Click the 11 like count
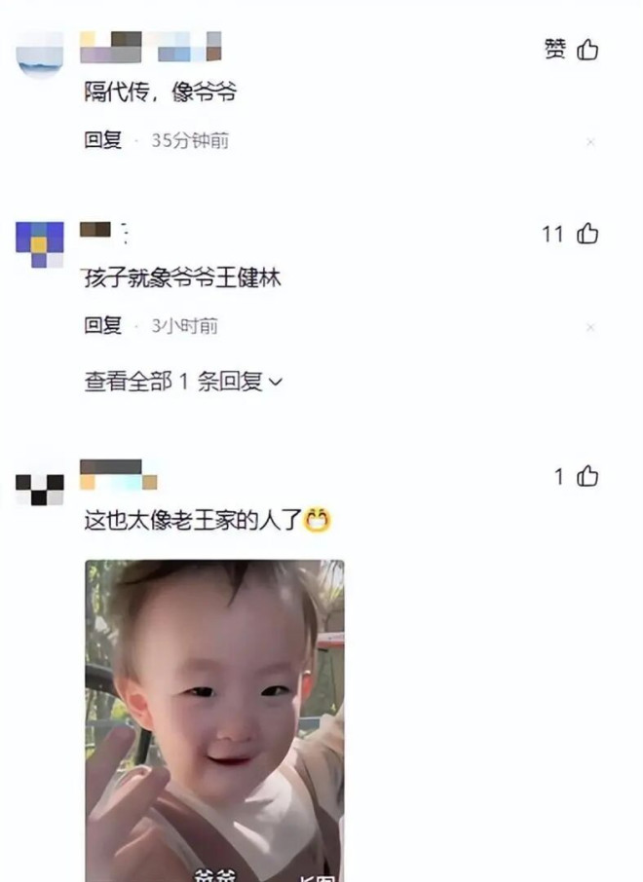 (552, 234)
